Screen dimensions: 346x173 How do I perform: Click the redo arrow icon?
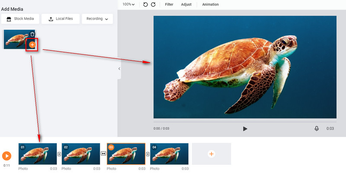[153, 4]
